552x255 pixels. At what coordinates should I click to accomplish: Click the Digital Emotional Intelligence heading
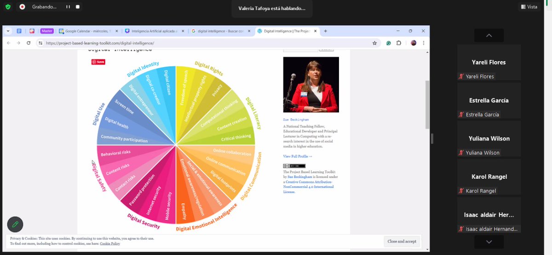tap(207, 217)
